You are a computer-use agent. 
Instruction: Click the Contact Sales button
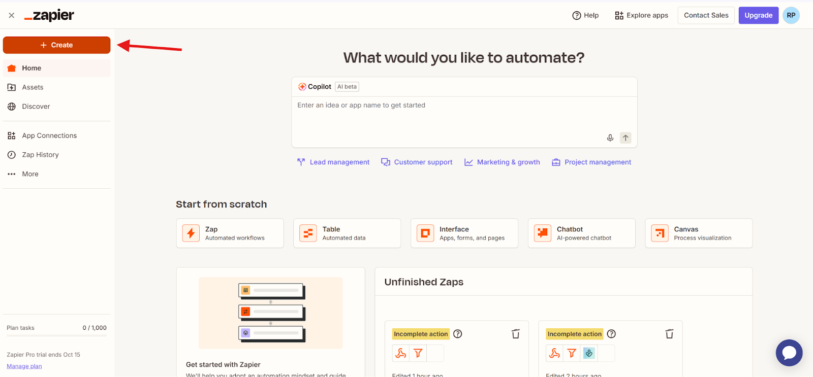click(706, 15)
